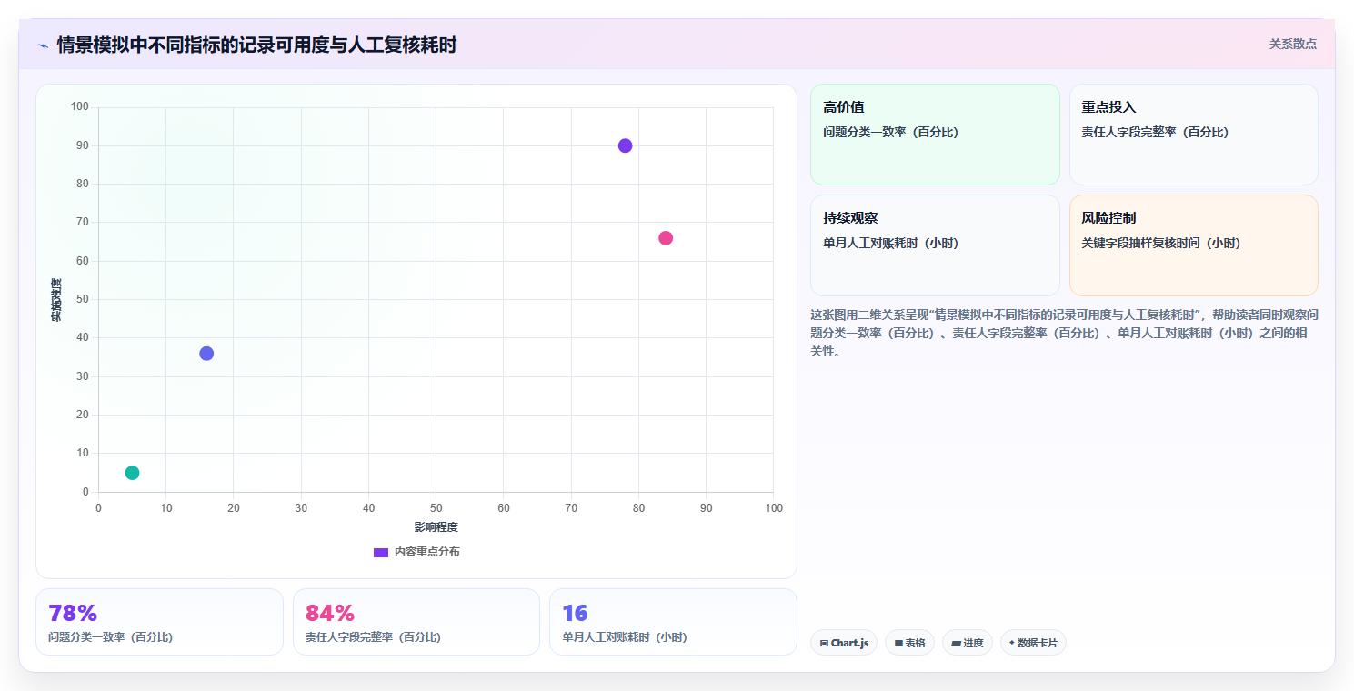Click the 78% stat value
Viewport: 1354px width, 691px height.
(x=73, y=614)
